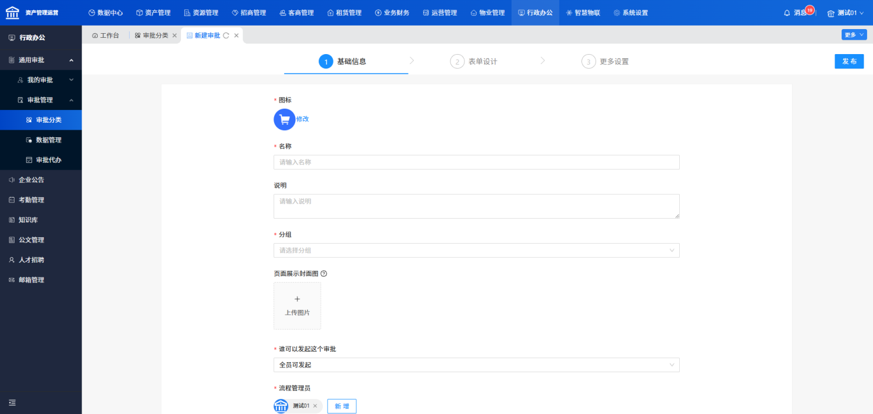Open the 消息 notification bell
Screen dimensions: 873x414
click(787, 13)
